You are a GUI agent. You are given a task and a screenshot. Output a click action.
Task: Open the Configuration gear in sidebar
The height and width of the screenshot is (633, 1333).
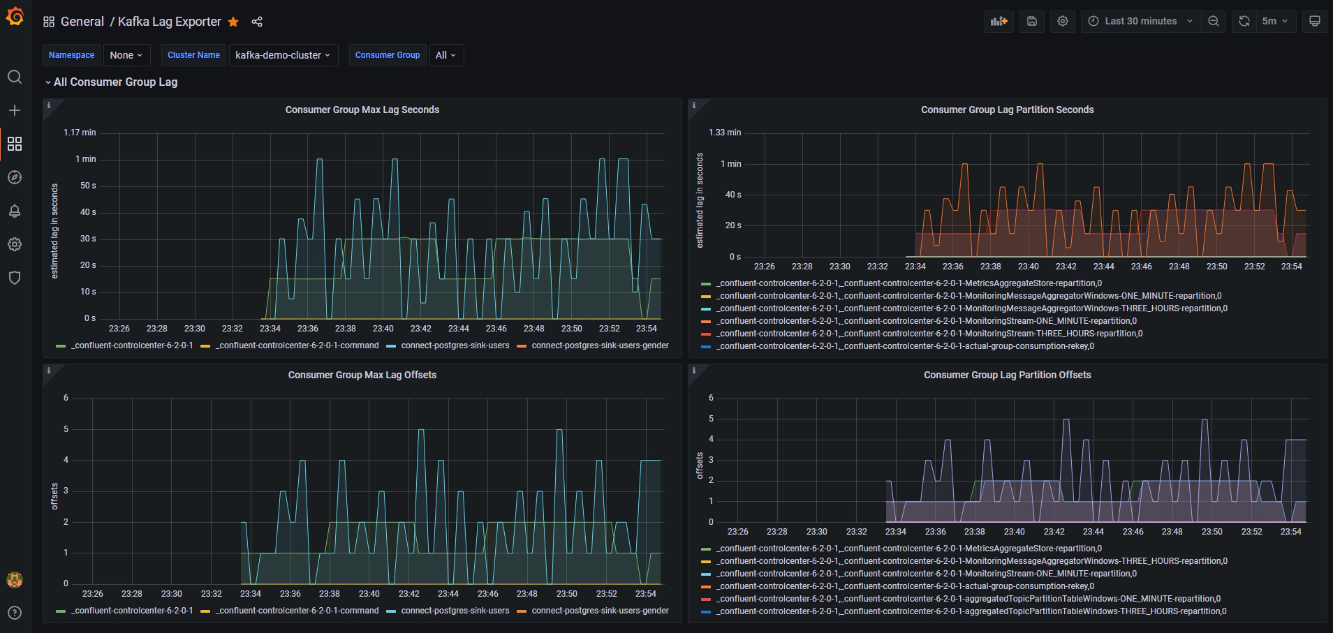[15, 244]
